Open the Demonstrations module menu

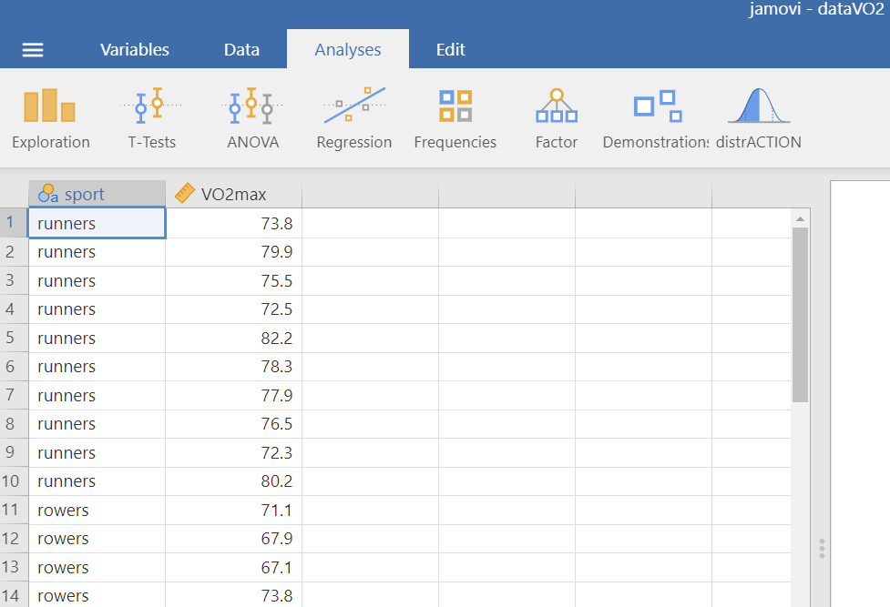[656, 118]
